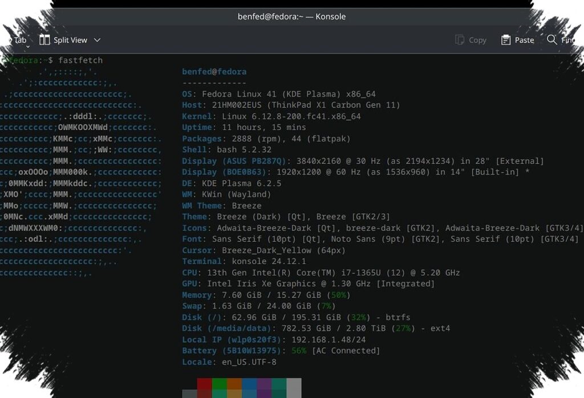Click the Locale value 'en_US.UTF-8'

[249, 362]
